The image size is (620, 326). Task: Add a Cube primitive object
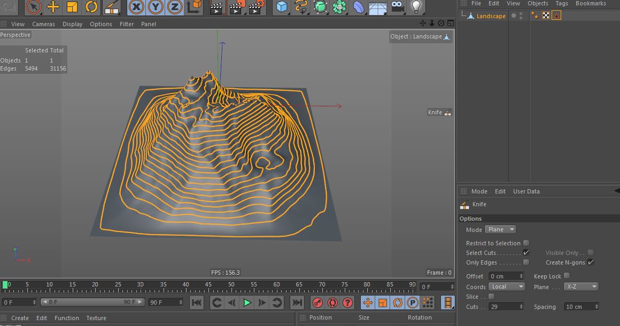click(x=282, y=7)
